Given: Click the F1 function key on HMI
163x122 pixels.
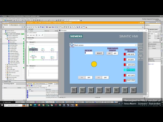Looking at the screenshot, I should click(74, 90).
